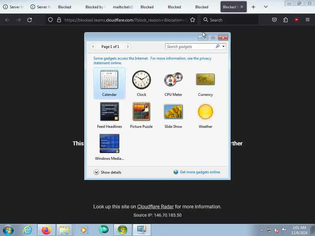Focus the Search gadgets field

click(190, 47)
